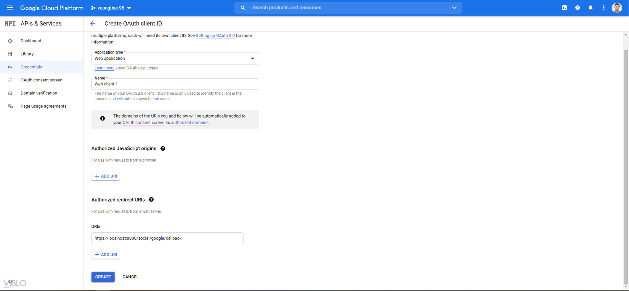Activate Cloud Shell icon in top bar
This screenshot has width=629, height=291.
coord(564,8)
